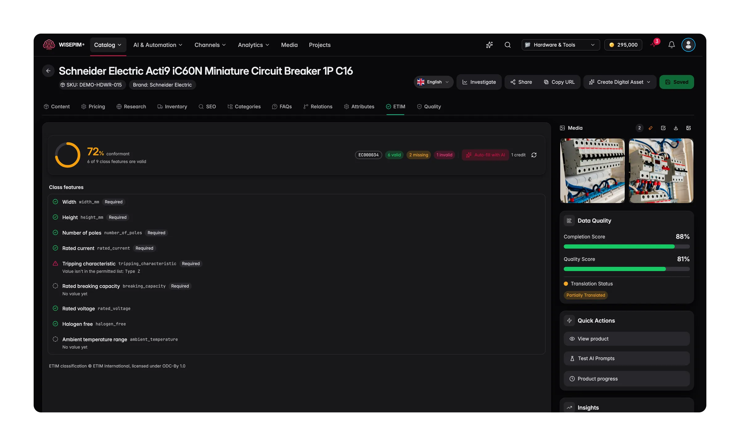
Task: Open the English language selector
Action: tap(433, 82)
